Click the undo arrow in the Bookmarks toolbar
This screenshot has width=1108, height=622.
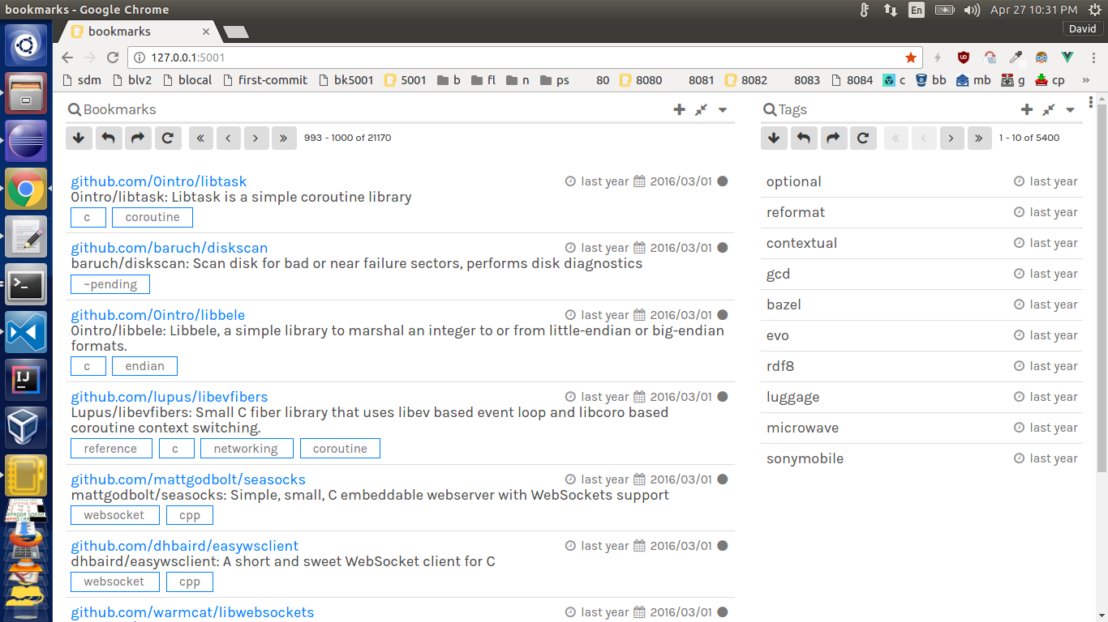[x=108, y=138]
